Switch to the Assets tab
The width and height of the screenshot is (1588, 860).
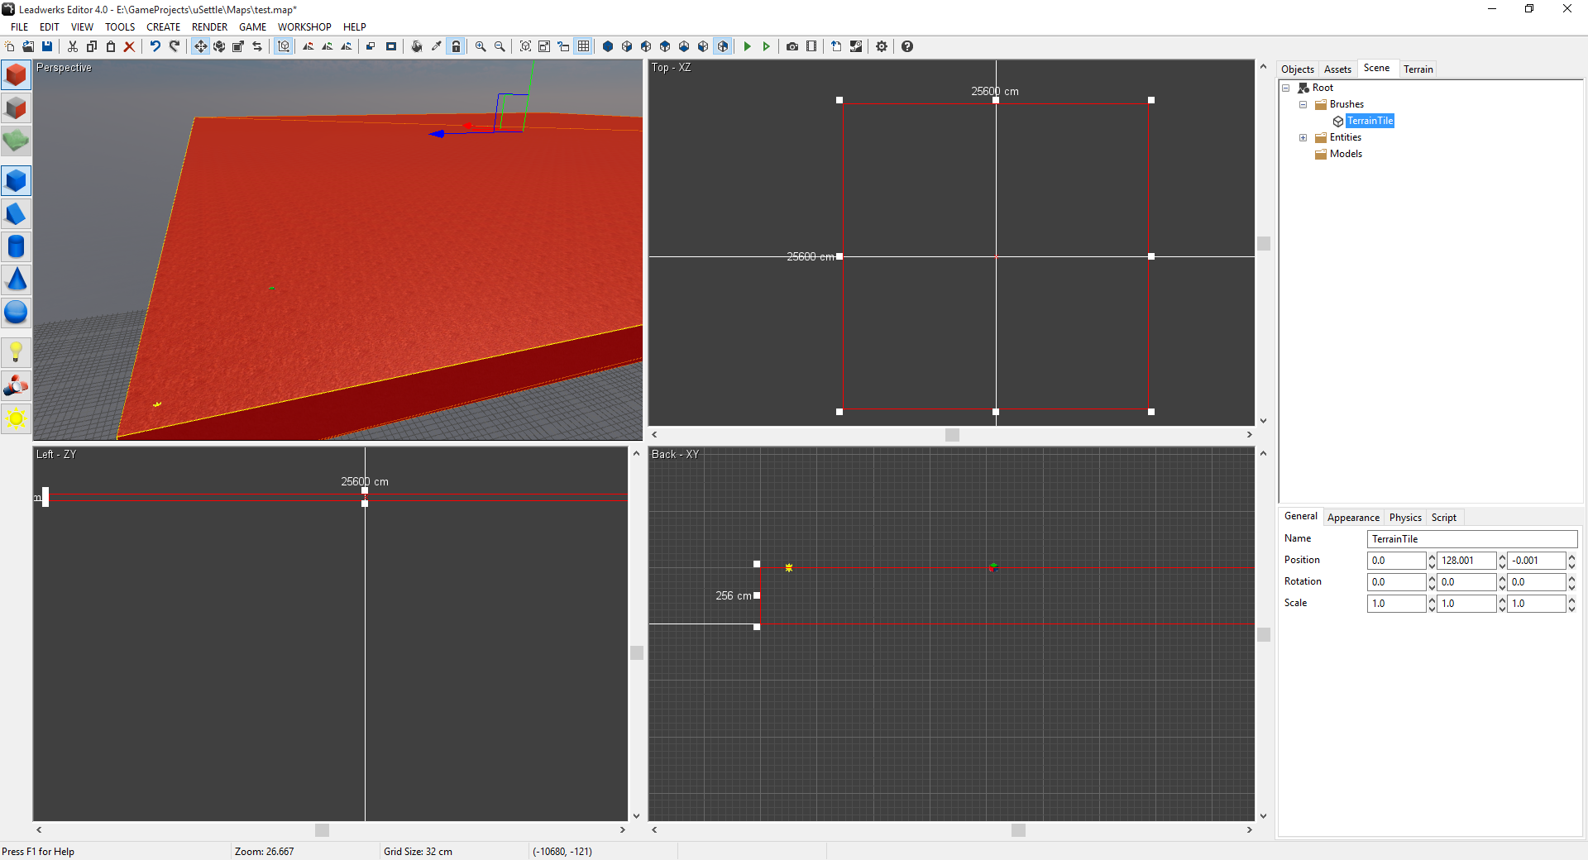[1337, 69]
